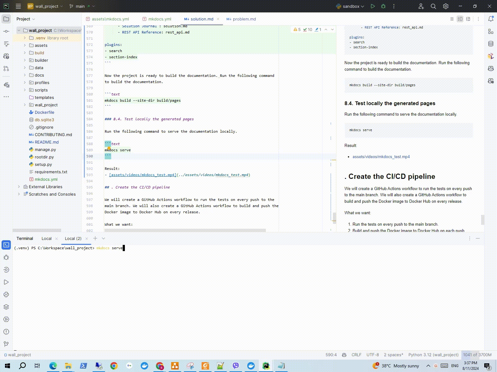The image size is (497, 372).
Task: Open the Services tool window
Action: [x=6, y=319]
